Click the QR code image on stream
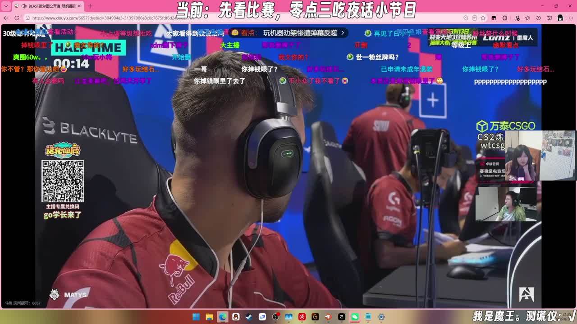Viewport: 577px width, 324px height. point(63,181)
